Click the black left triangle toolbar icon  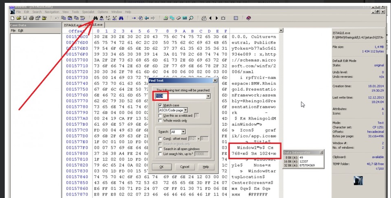(210, 18)
